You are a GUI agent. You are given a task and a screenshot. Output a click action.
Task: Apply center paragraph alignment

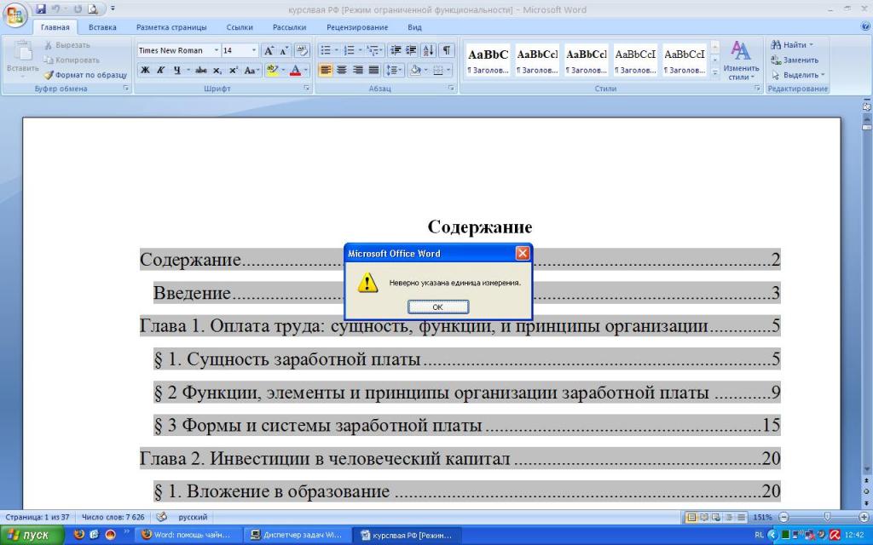342,71
